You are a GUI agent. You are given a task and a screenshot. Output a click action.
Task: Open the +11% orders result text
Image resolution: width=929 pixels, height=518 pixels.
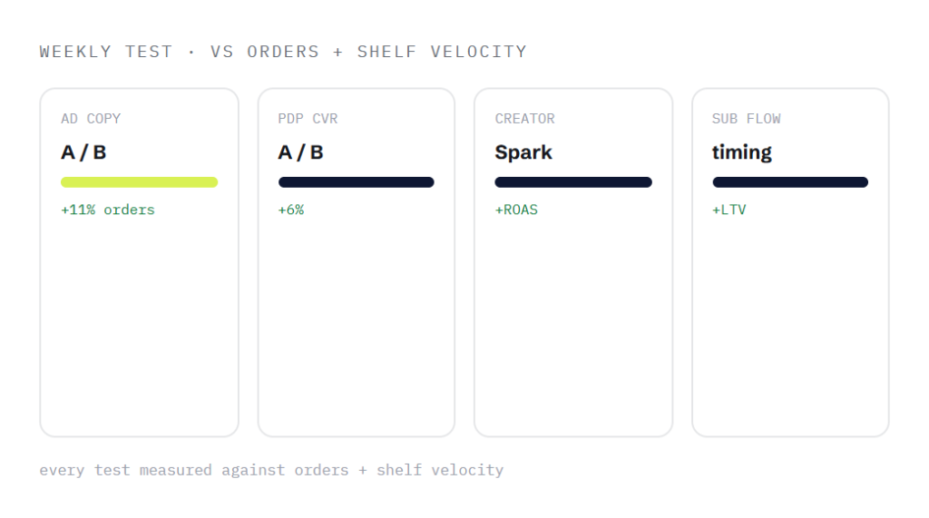point(107,210)
